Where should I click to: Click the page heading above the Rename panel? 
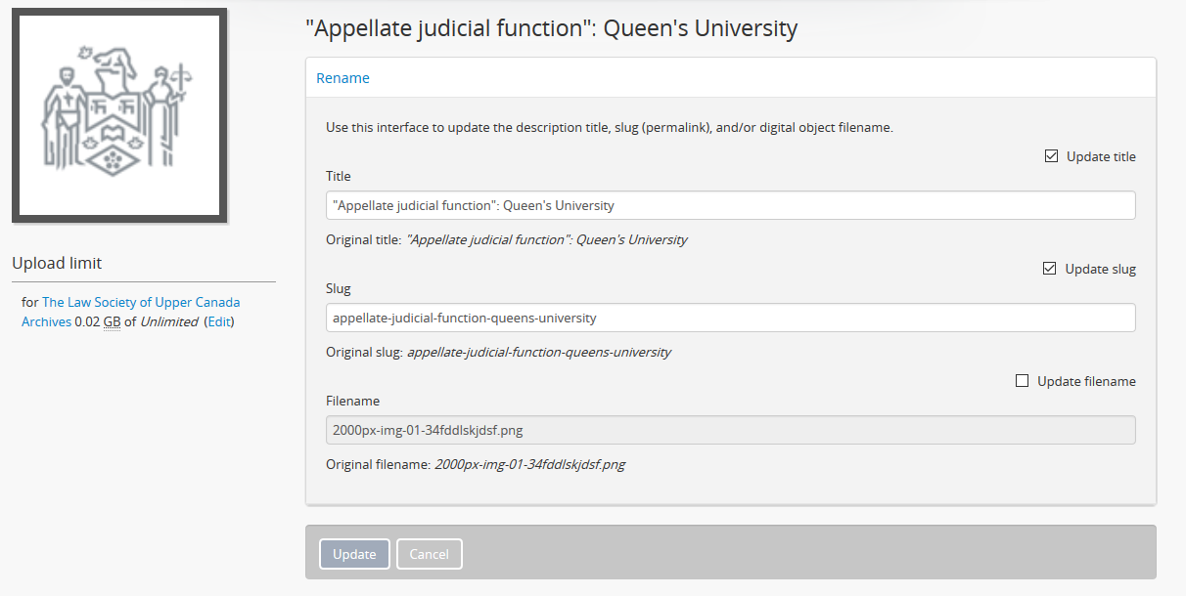click(x=552, y=28)
